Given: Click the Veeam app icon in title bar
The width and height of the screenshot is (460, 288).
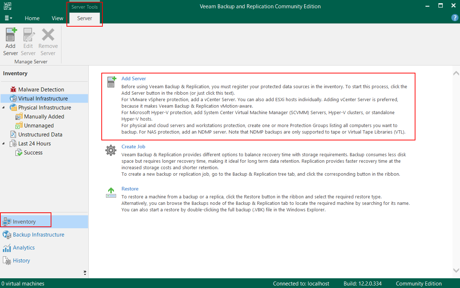Looking at the screenshot, I should pos(7,6).
